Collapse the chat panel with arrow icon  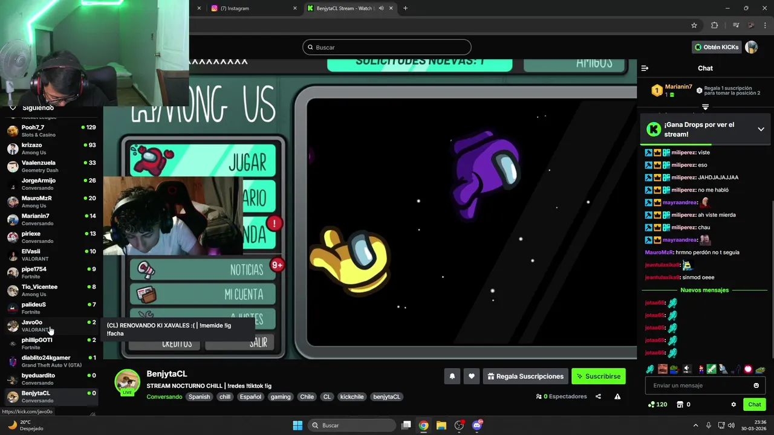[x=645, y=68]
